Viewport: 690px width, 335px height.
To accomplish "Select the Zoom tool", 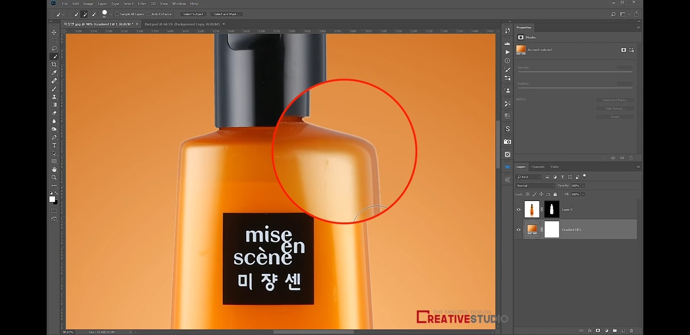I will coord(54,177).
